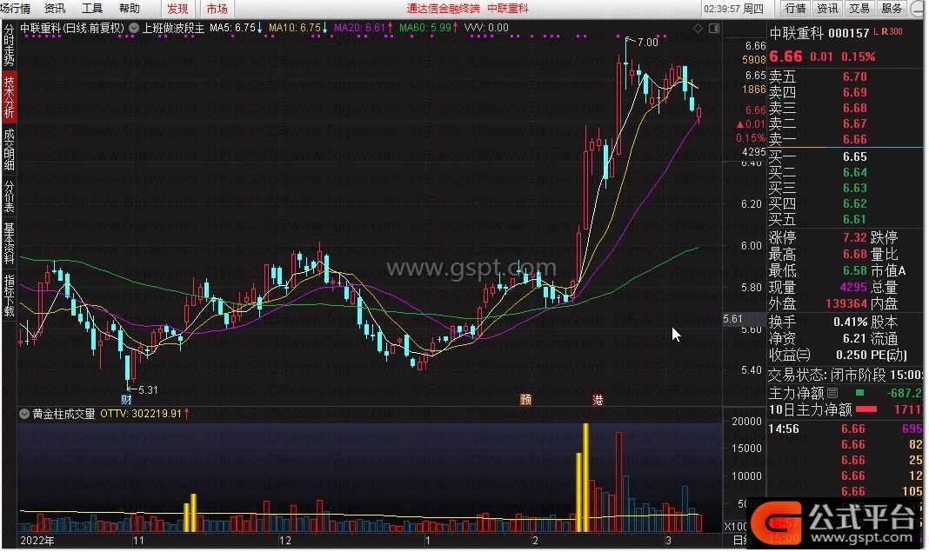Click the 7.00 high price marker
This screenshot has height=552, width=929.
pyautogui.click(x=647, y=42)
